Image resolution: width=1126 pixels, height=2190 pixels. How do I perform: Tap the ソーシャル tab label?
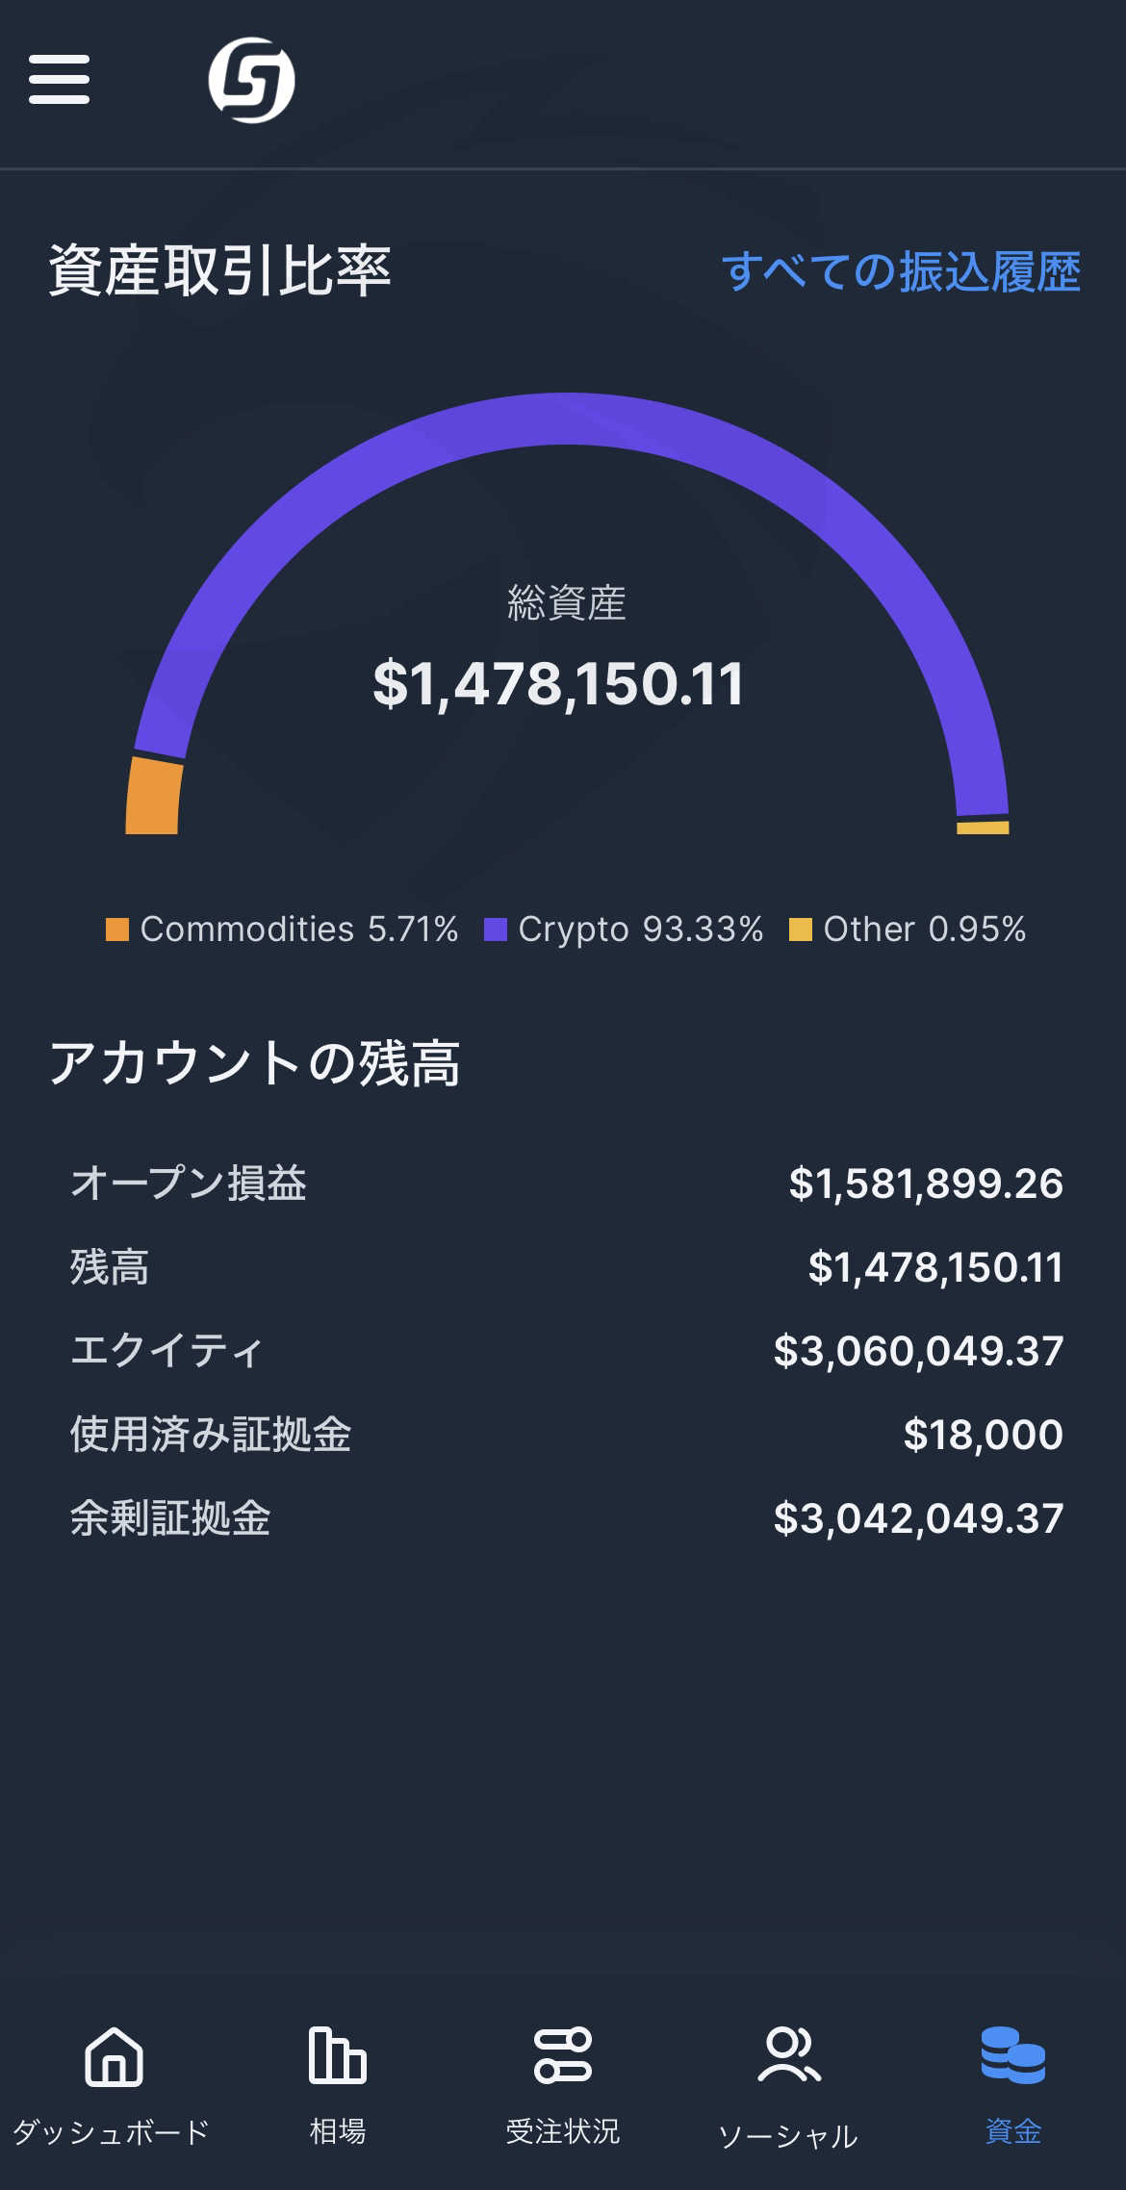[x=788, y=2136]
